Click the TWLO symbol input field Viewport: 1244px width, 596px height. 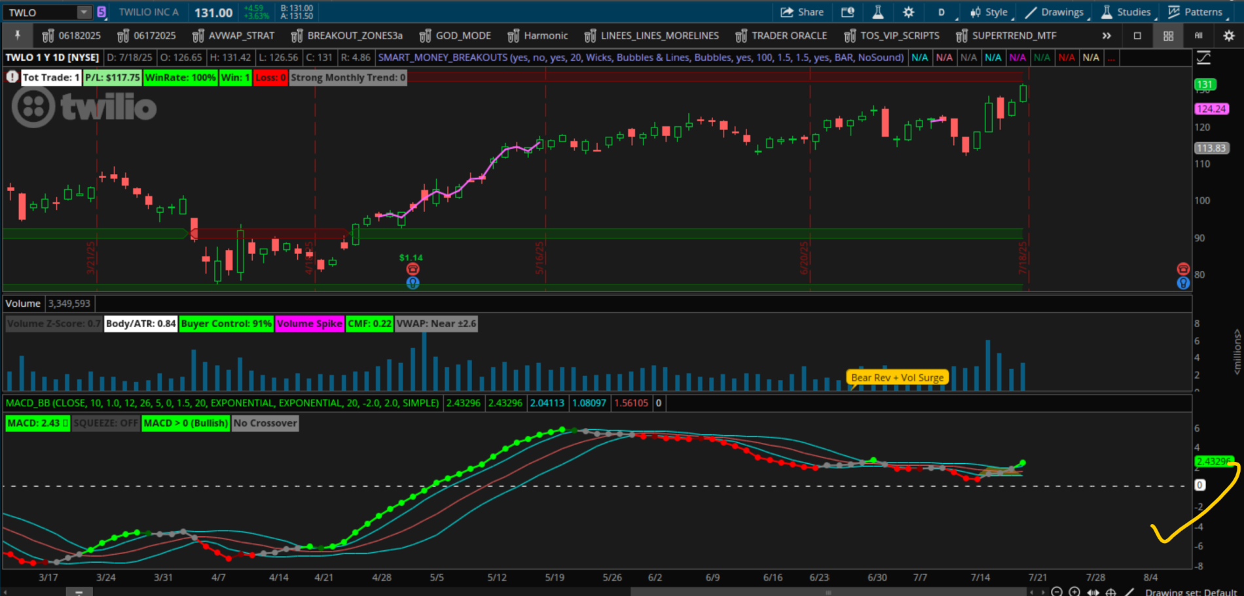coord(41,12)
